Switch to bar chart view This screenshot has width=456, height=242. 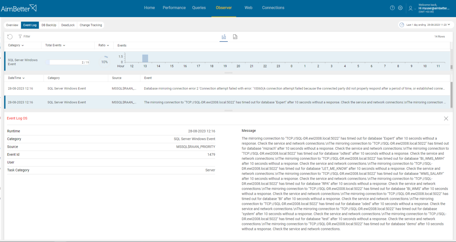[224, 37]
